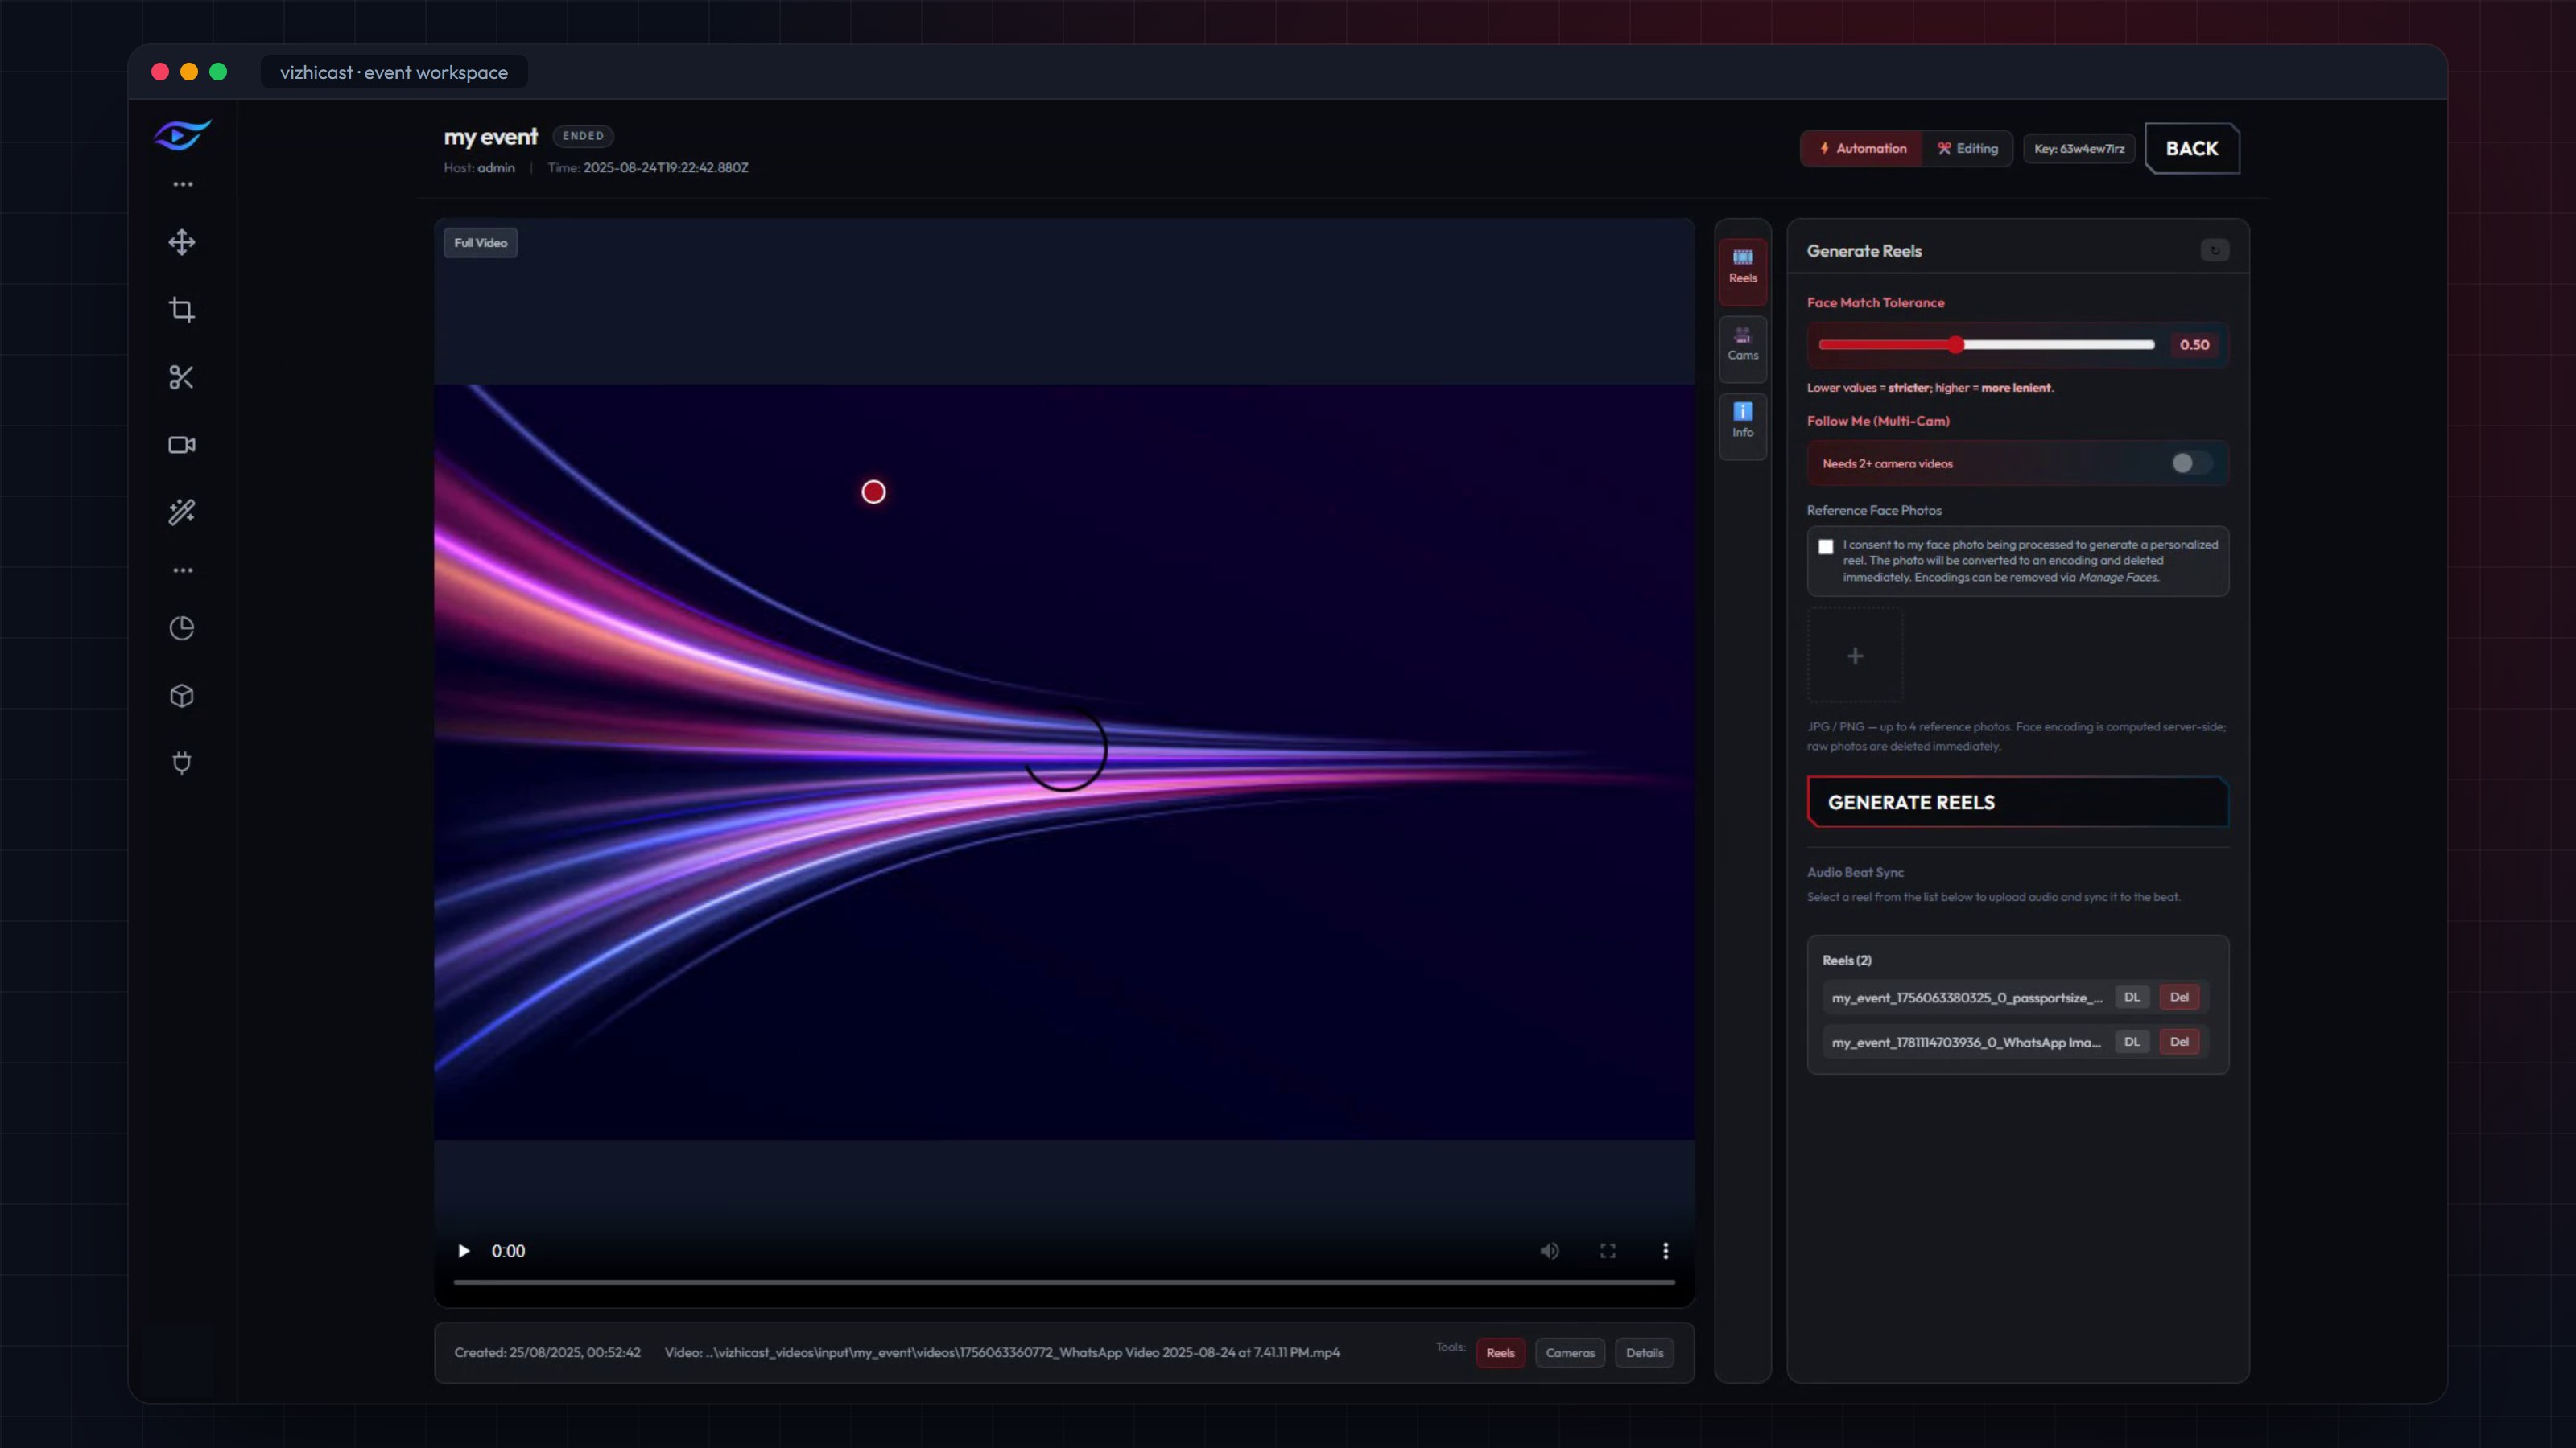Viewport: 2576px width, 1448px height.
Task: Add a reference face photo
Action: 1855,656
